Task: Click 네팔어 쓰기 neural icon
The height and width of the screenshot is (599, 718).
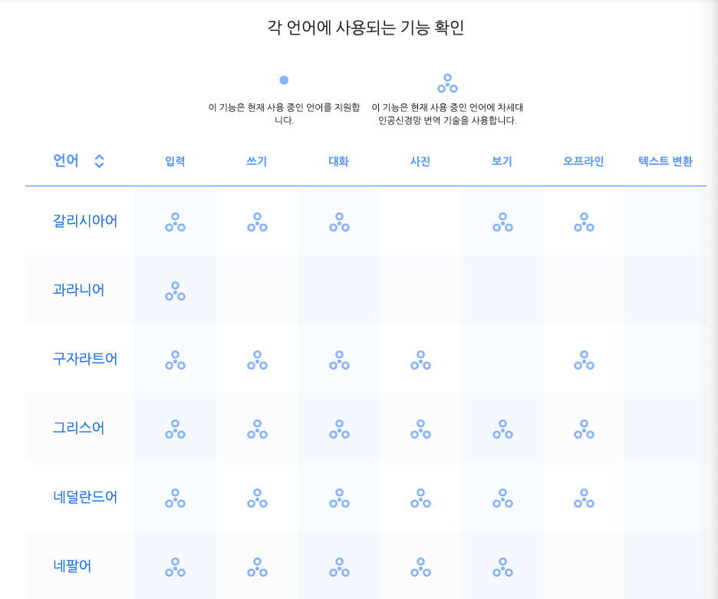Action: coord(257,568)
